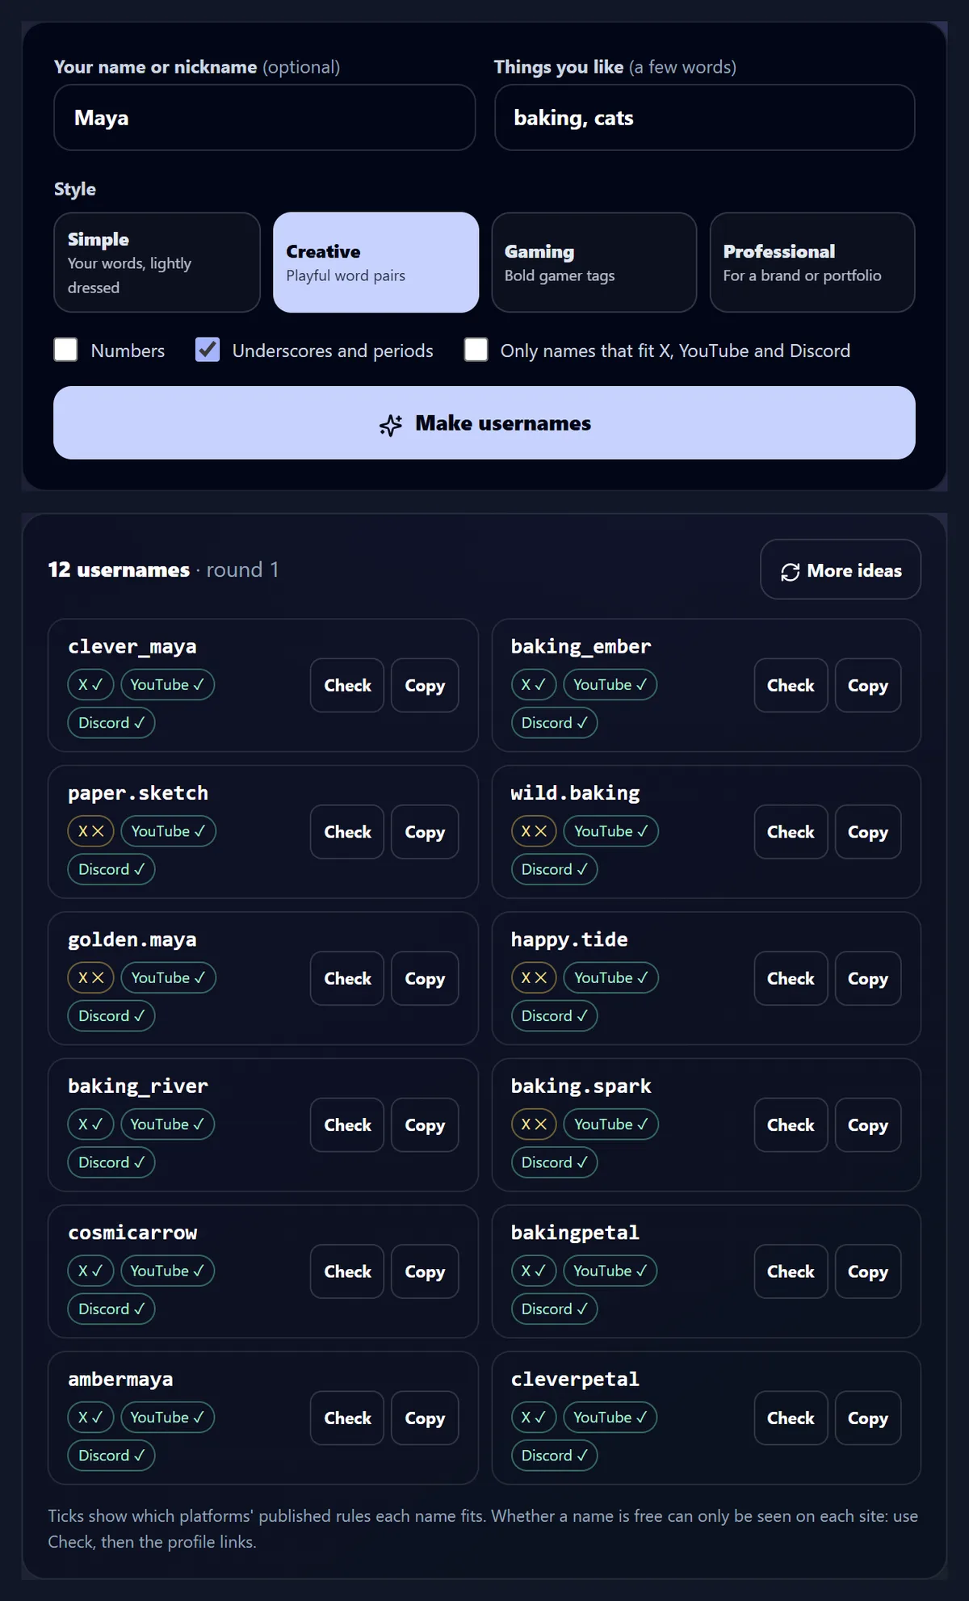Screen dimensions: 969x1601
Task: Copy the baking.spark username
Action: click(868, 1124)
